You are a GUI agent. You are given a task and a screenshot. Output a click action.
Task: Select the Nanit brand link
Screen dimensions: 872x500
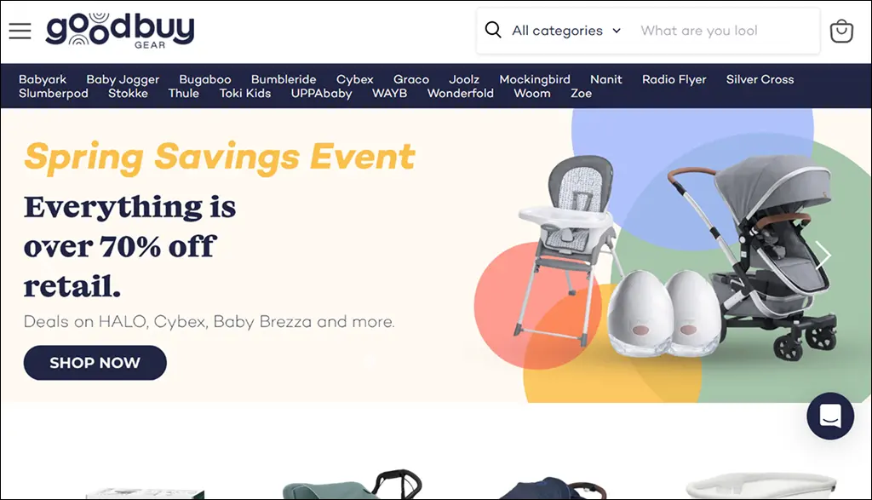605,79
